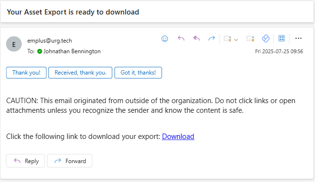The image size is (315, 182).
Task: Choose the 'Received, thank you.' suggested reply
Action: (x=80, y=73)
